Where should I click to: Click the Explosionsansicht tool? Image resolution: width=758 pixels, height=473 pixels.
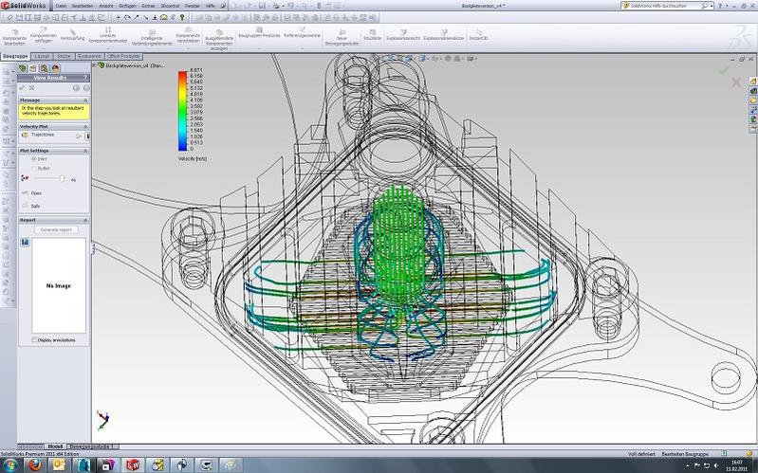[x=402, y=35]
